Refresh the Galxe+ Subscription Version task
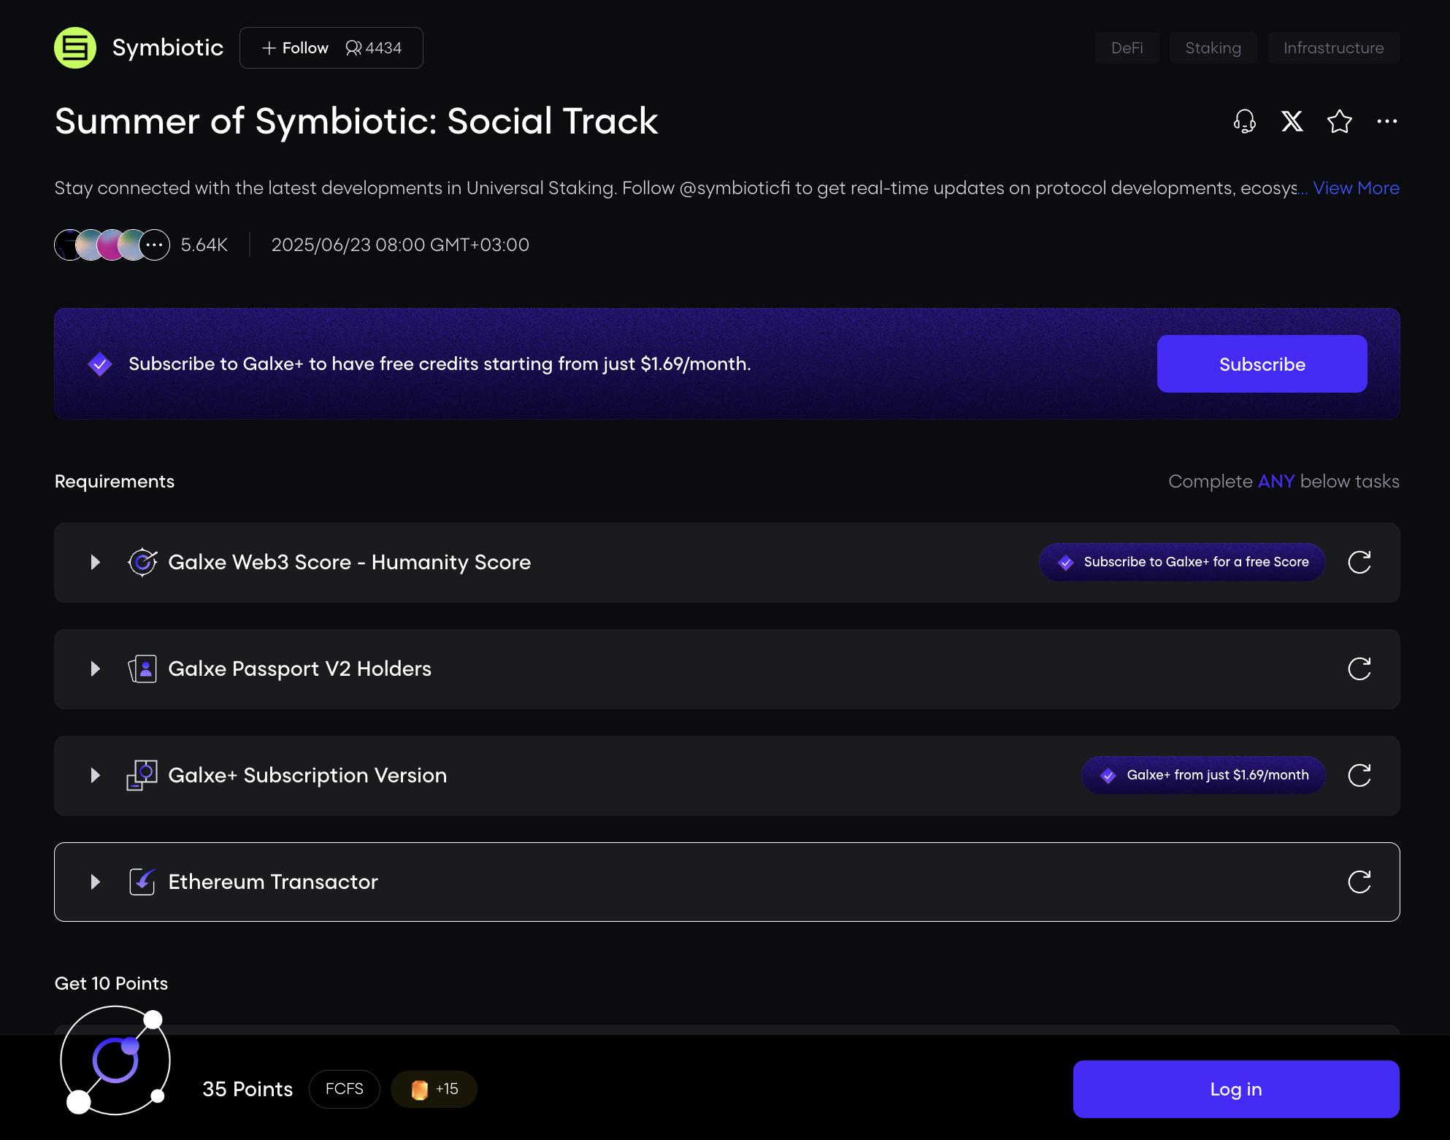The height and width of the screenshot is (1140, 1450). coord(1359,775)
